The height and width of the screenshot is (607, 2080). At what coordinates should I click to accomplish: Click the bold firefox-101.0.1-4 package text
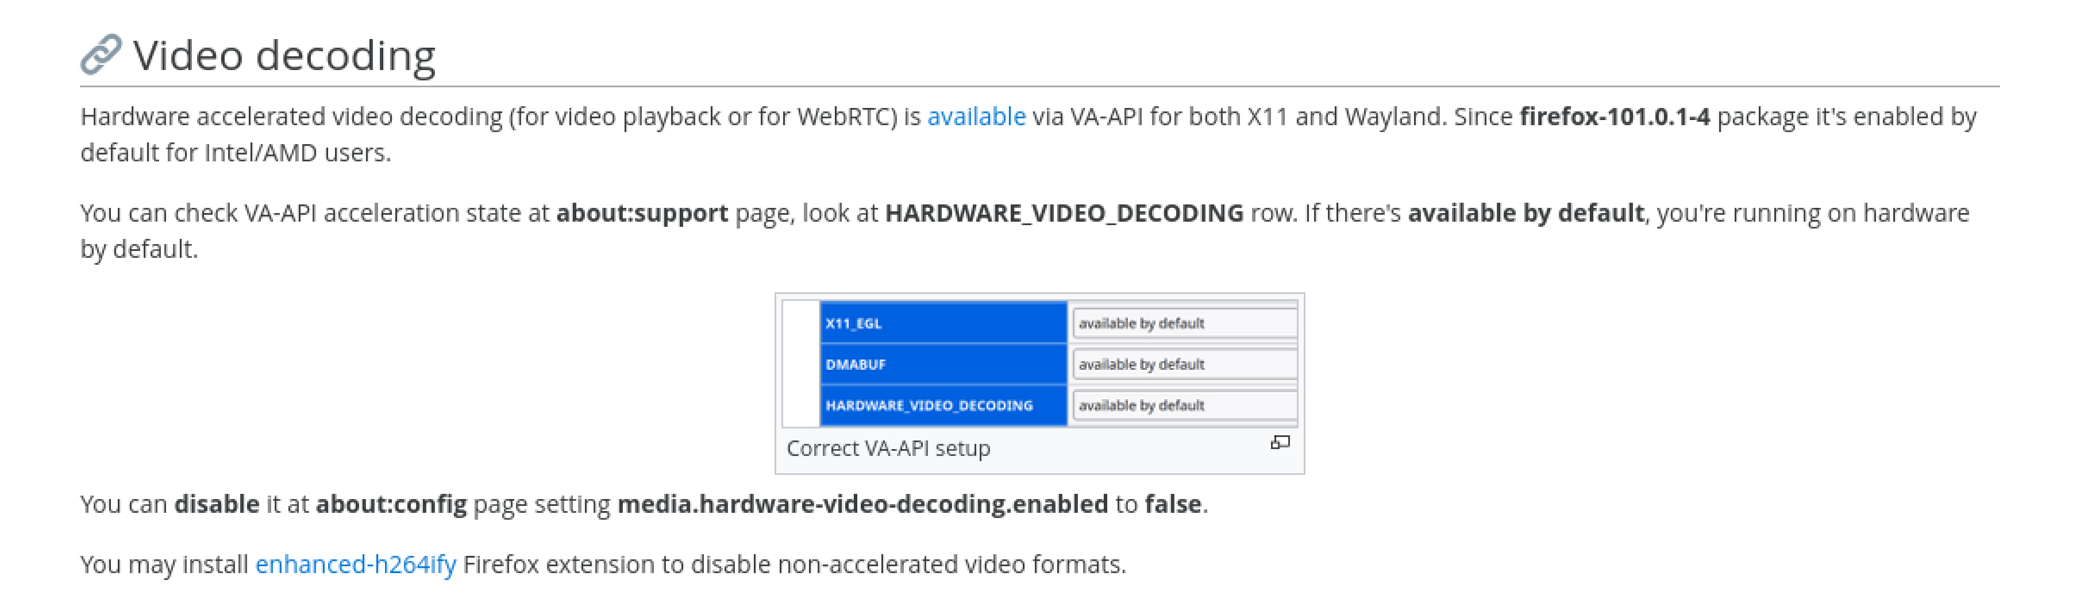(1615, 117)
